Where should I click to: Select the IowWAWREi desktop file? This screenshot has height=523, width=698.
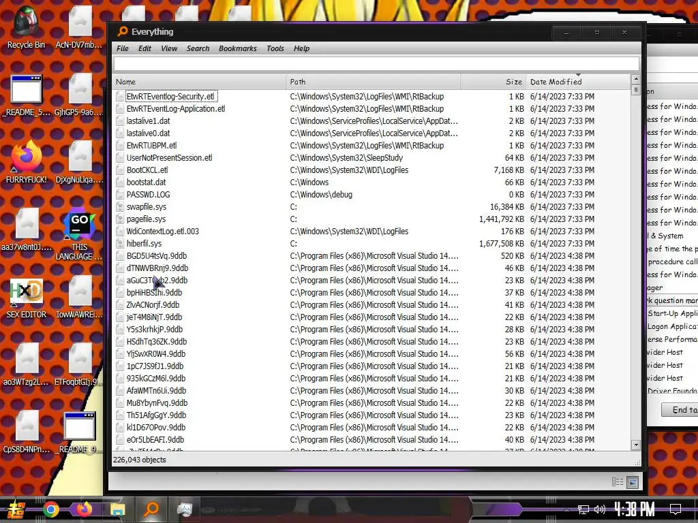click(79, 297)
